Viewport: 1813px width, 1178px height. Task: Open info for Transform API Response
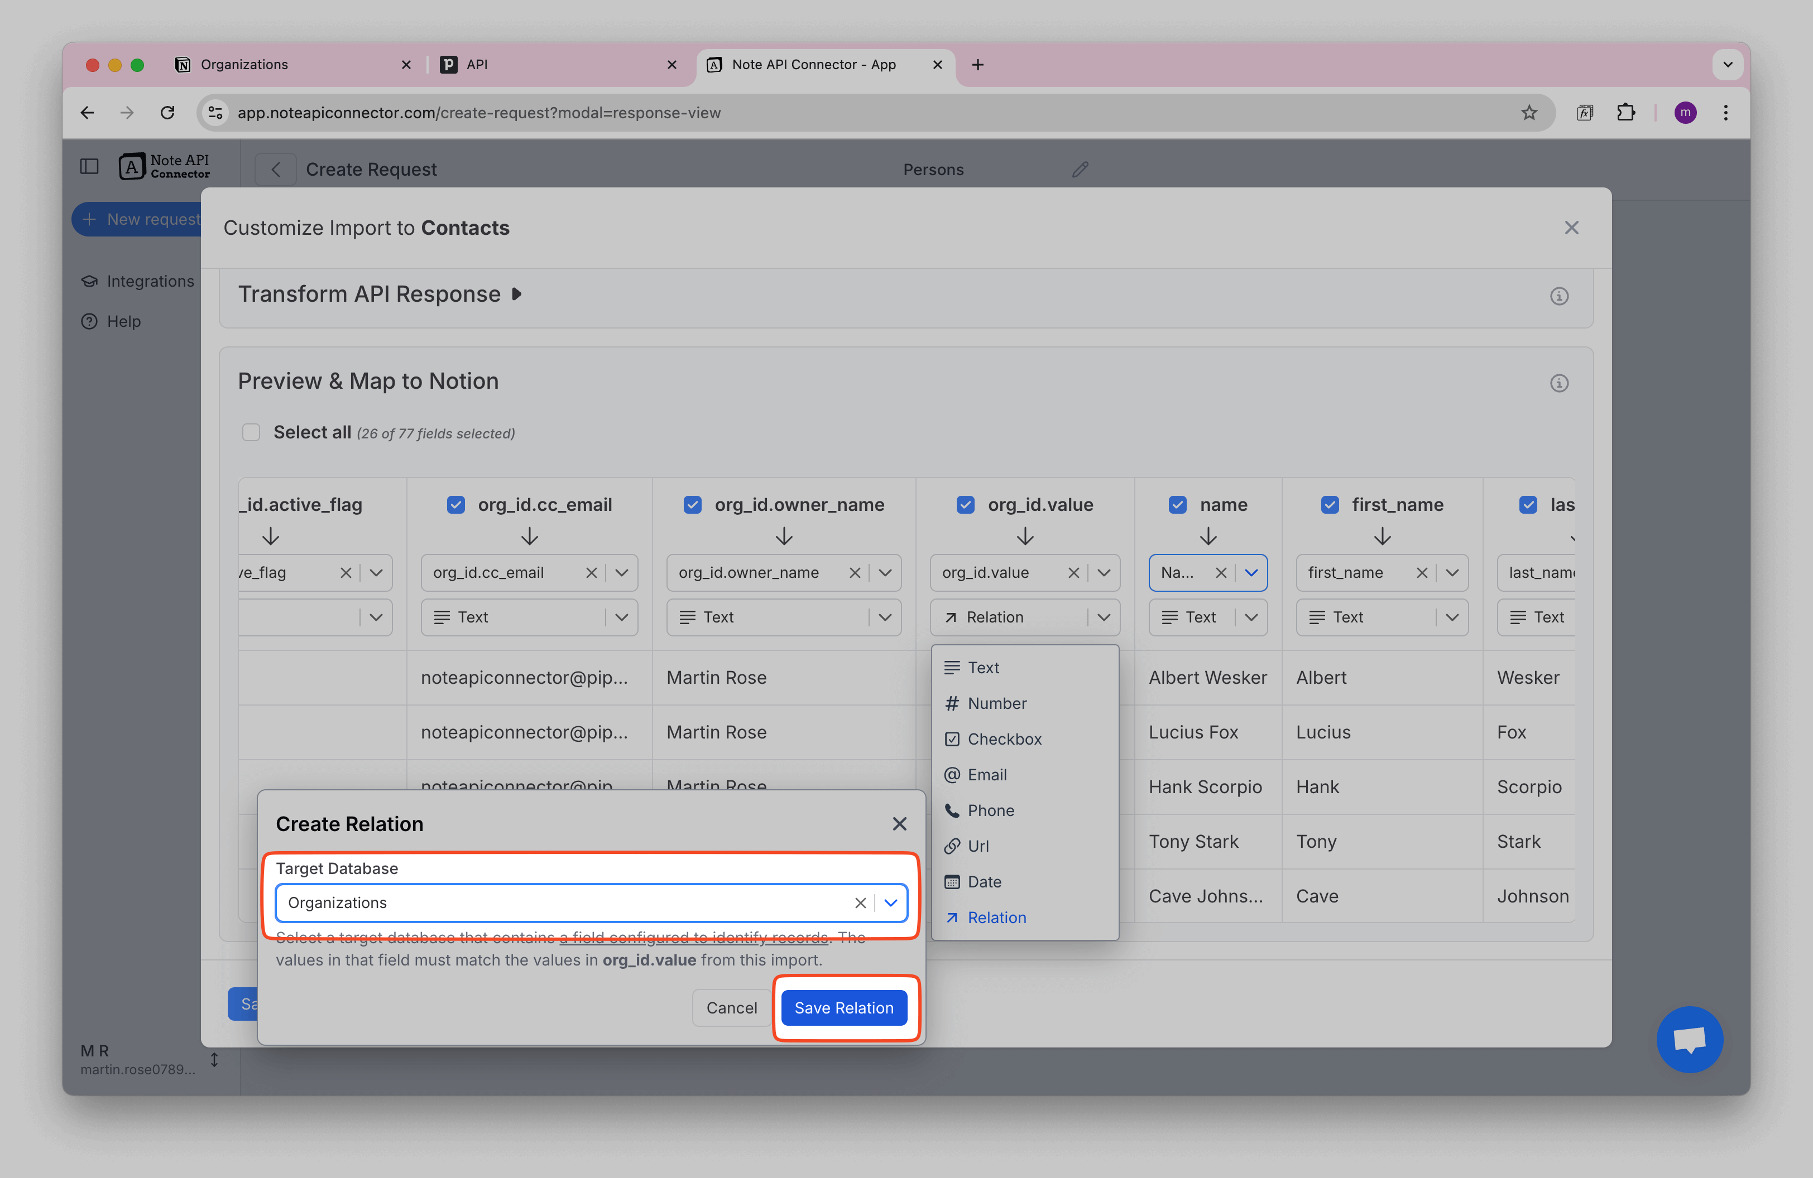click(1558, 296)
